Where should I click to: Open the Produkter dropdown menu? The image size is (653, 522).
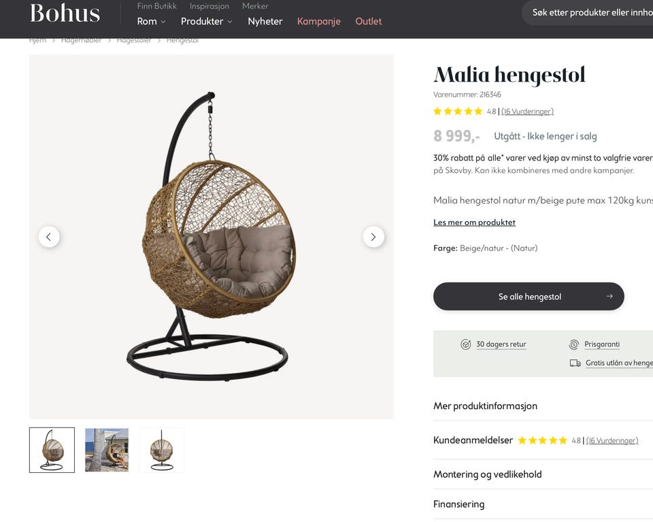click(x=207, y=21)
